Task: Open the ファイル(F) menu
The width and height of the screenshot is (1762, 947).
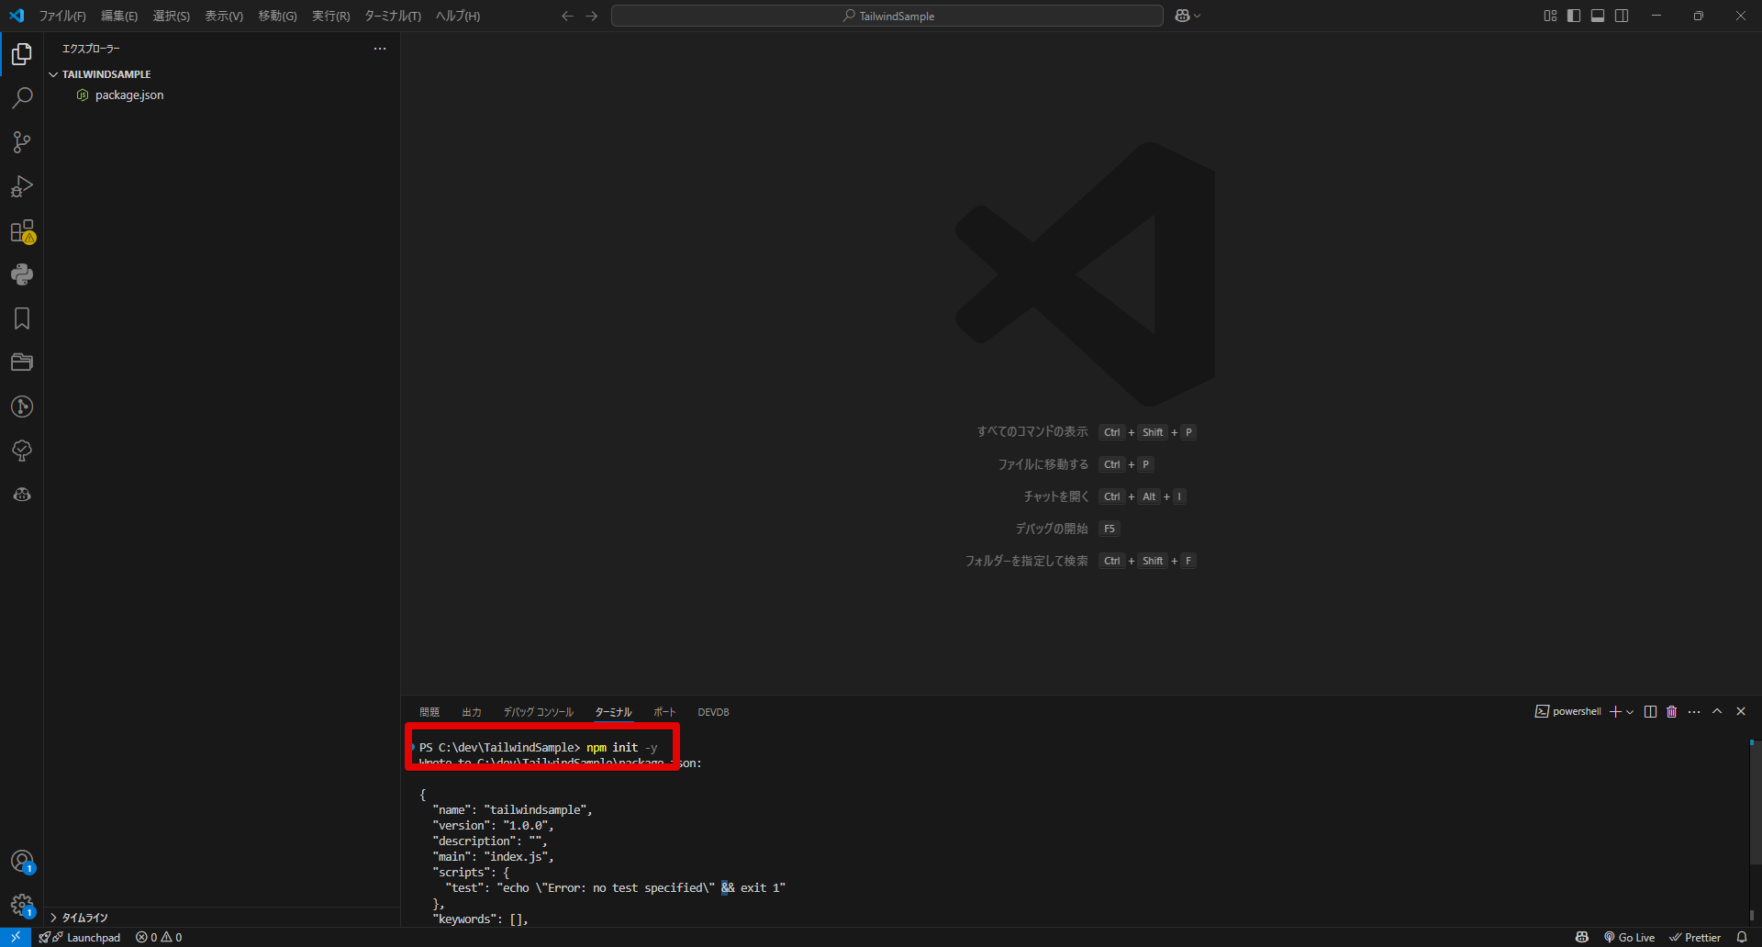Action: [x=62, y=16]
